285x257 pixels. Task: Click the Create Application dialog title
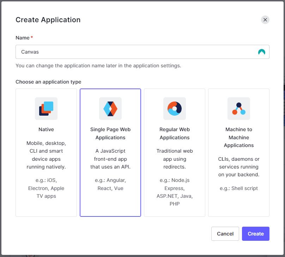tap(48, 20)
